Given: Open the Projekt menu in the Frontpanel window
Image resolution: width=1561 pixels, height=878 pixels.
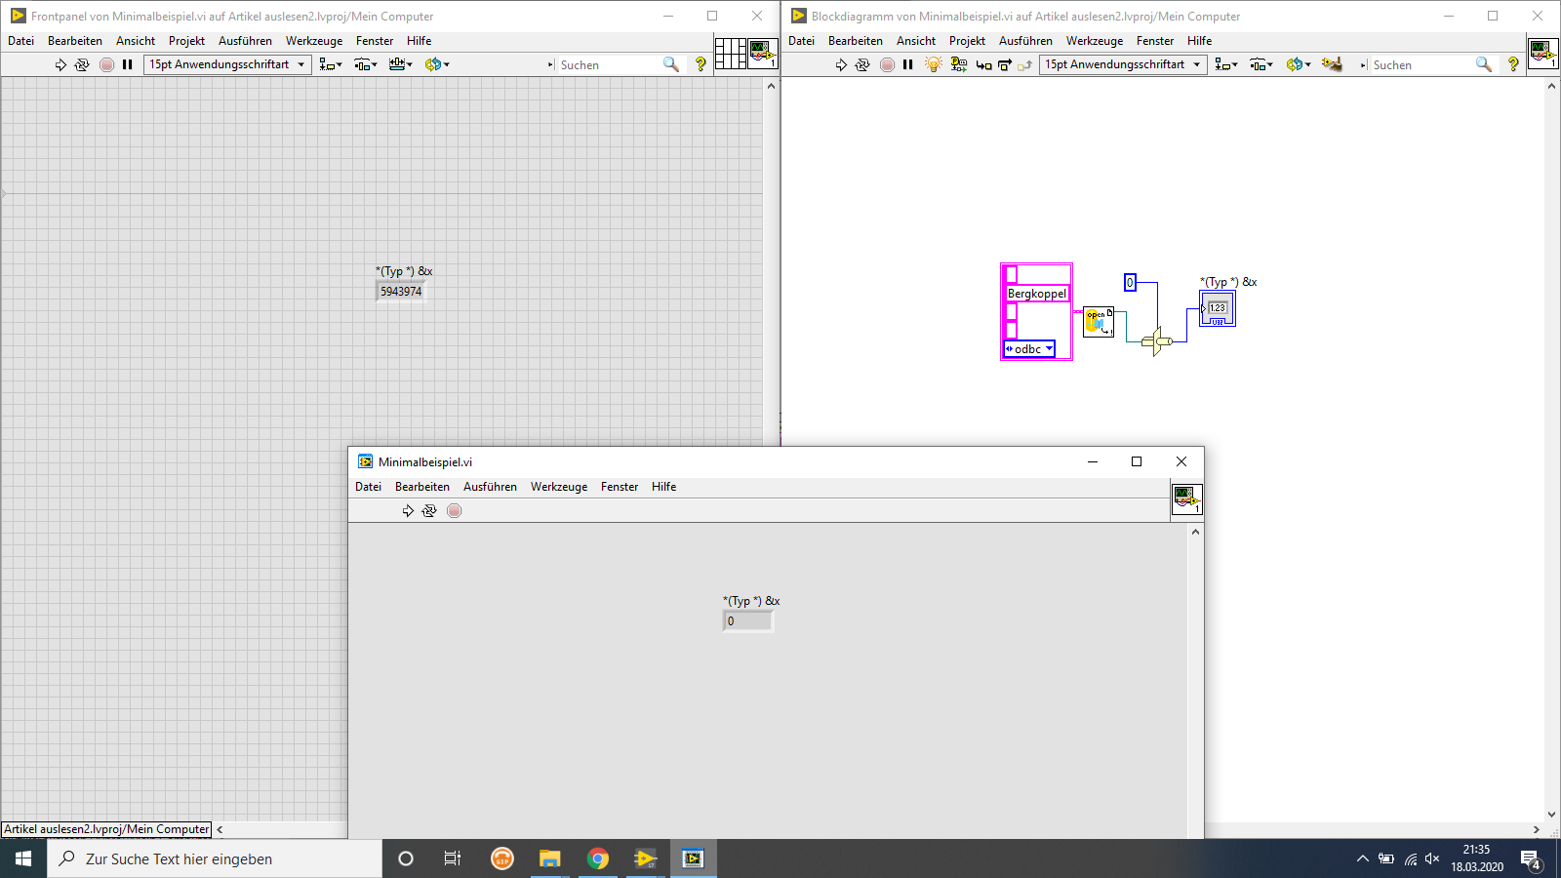Looking at the screenshot, I should [186, 41].
